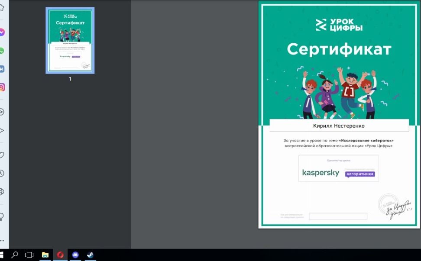The image size is (421, 261).
Task: Open My Flow send-arrow icon in the sidebar
Action: pyautogui.click(x=2, y=131)
